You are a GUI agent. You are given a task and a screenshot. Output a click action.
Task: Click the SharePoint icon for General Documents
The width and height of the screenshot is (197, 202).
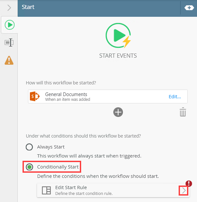[35, 97]
